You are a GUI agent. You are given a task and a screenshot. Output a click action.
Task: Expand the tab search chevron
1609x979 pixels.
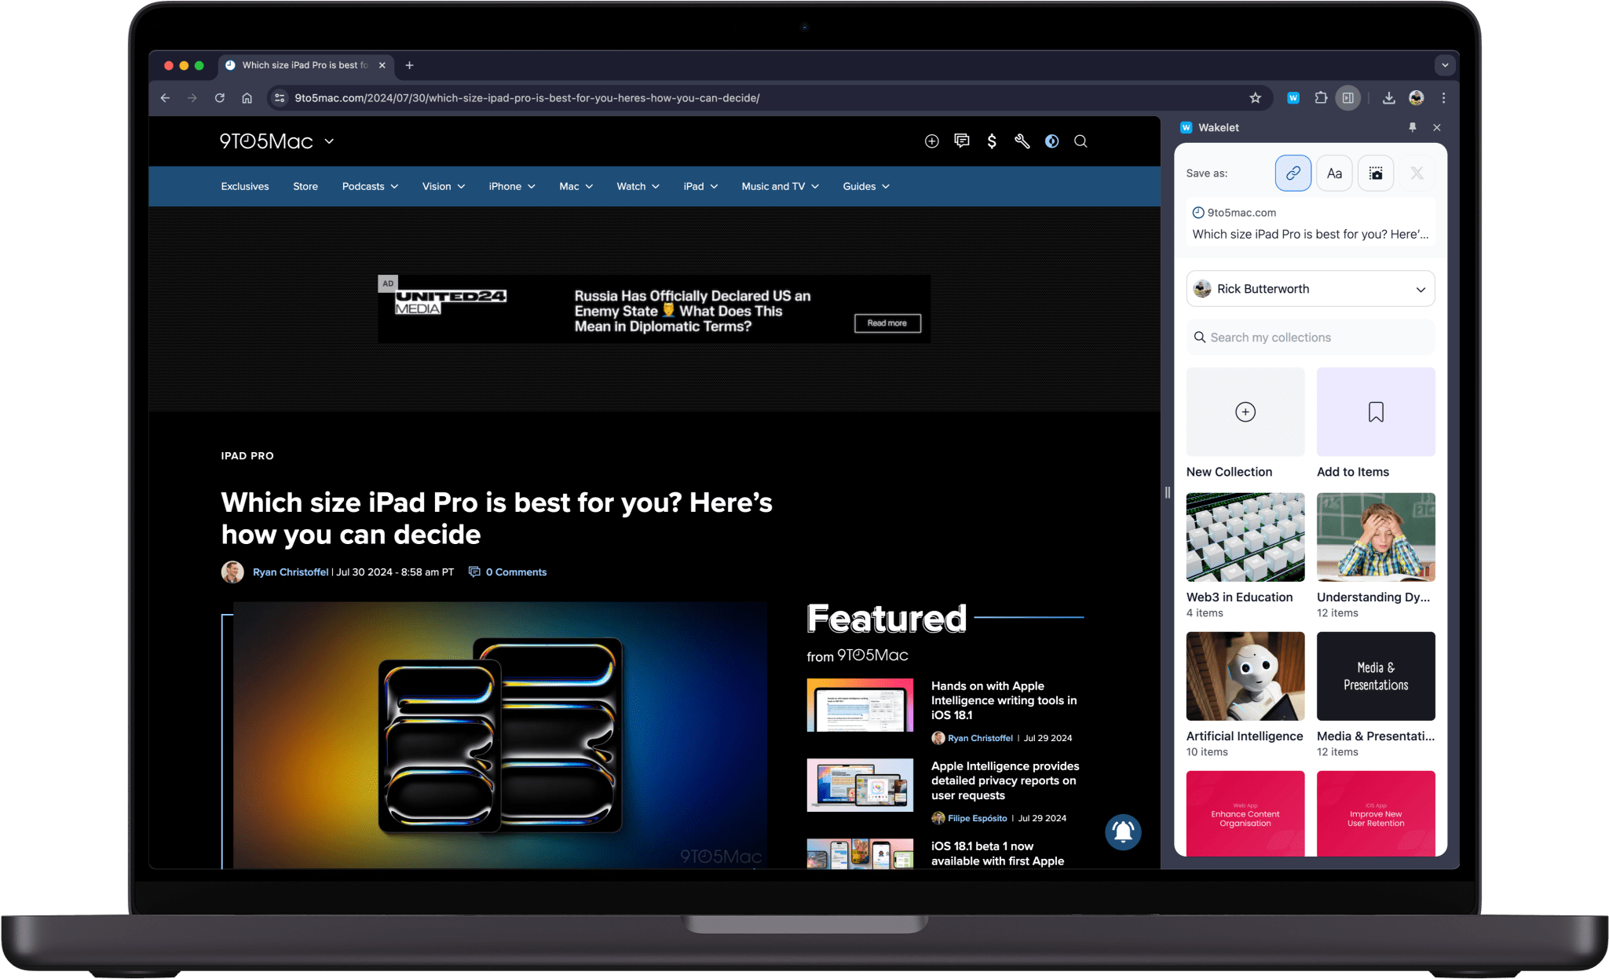coord(1445,65)
